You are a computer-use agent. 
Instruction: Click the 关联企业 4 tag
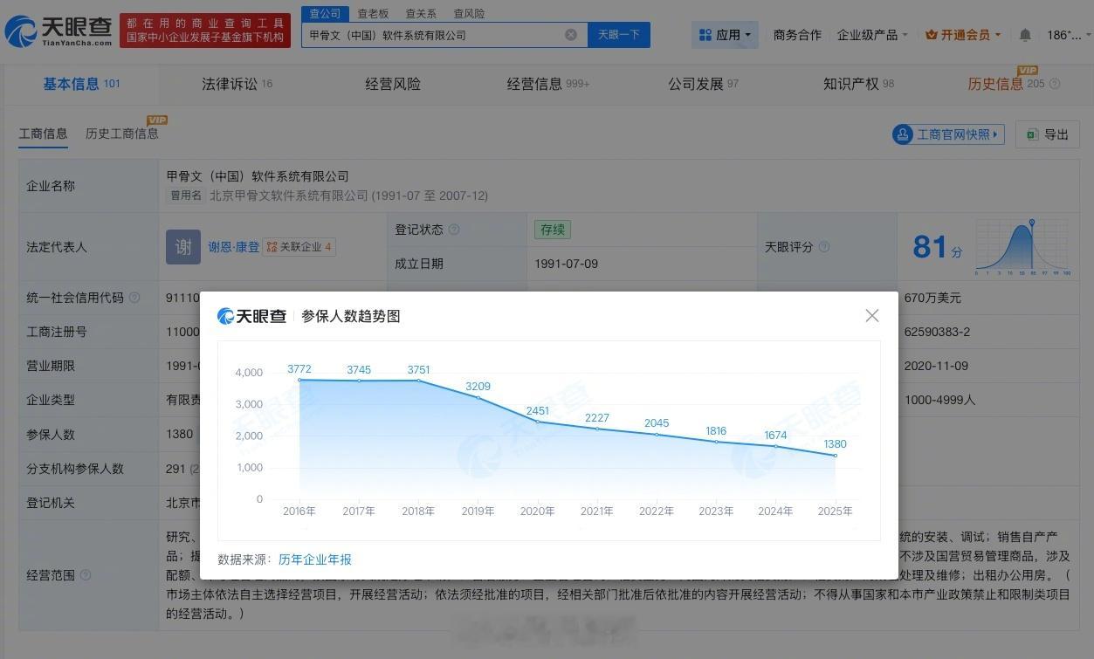299,247
